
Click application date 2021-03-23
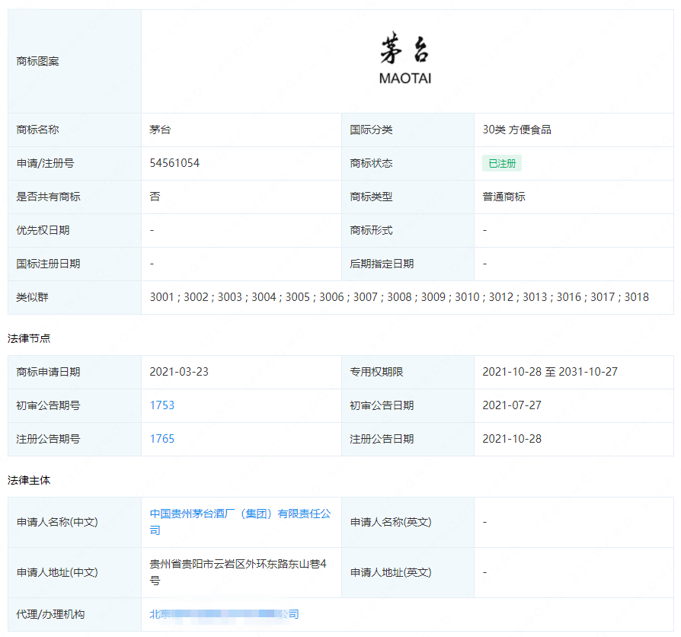179,372
